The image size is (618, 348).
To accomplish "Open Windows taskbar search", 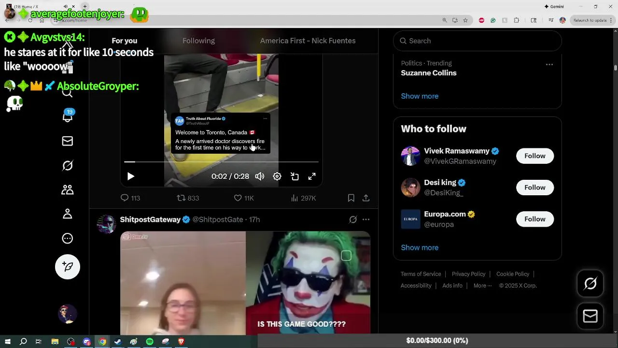I will click(23, 342).
